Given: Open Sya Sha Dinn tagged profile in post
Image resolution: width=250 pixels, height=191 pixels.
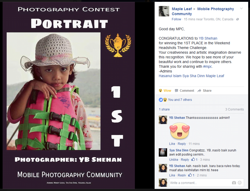Looking at the screenshot, I should [x=194, y=76].
